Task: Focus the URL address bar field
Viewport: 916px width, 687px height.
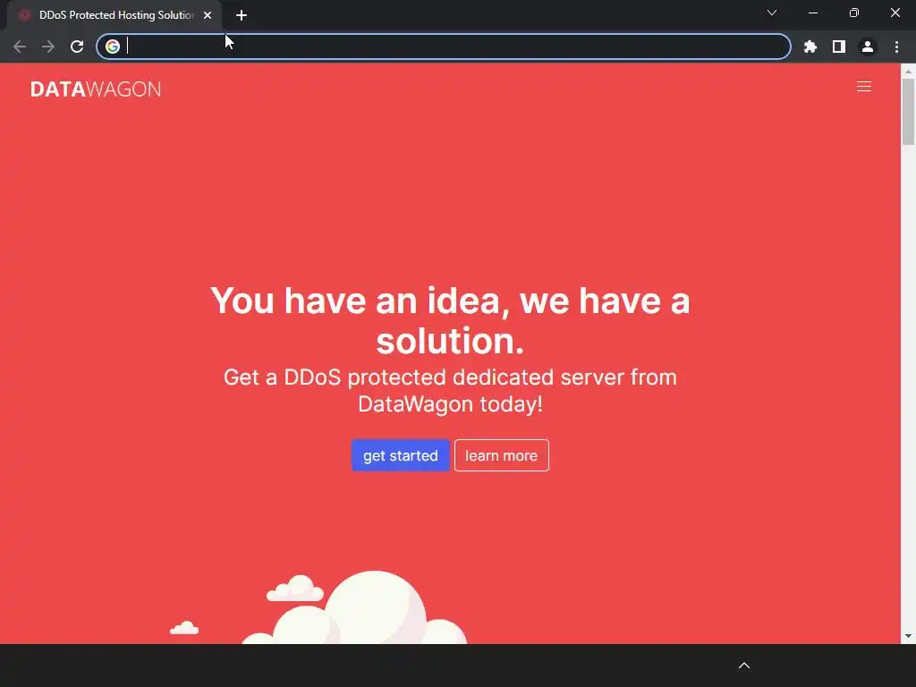Action: tap(444, 47)
